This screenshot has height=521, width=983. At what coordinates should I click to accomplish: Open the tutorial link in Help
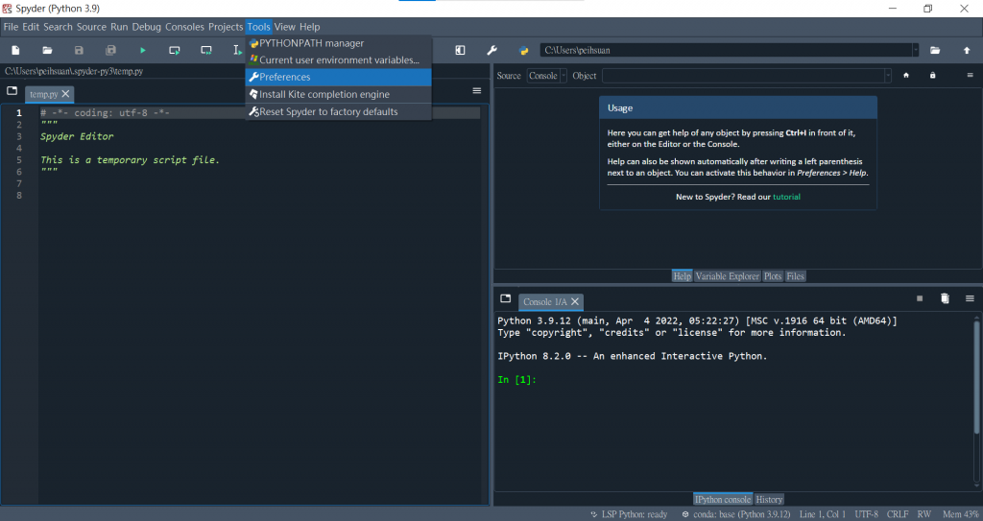(786, 197)
